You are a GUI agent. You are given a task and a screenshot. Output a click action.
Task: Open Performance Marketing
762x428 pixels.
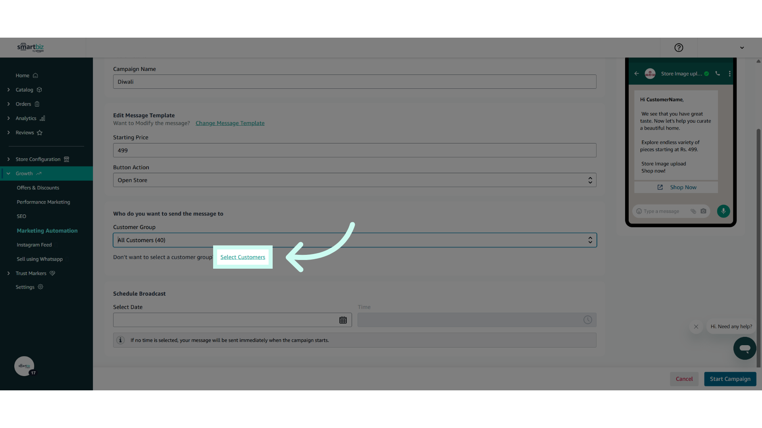click(43, 202)
